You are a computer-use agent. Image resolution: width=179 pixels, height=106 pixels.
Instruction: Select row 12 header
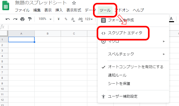point(4,100)
